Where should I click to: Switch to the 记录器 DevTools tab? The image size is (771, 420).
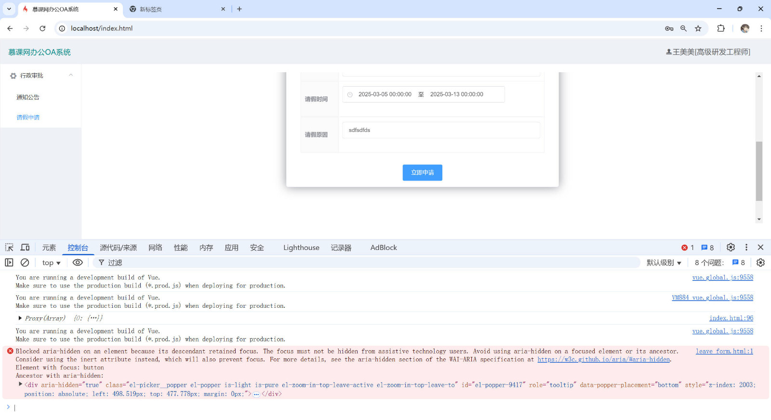[341, 248]
